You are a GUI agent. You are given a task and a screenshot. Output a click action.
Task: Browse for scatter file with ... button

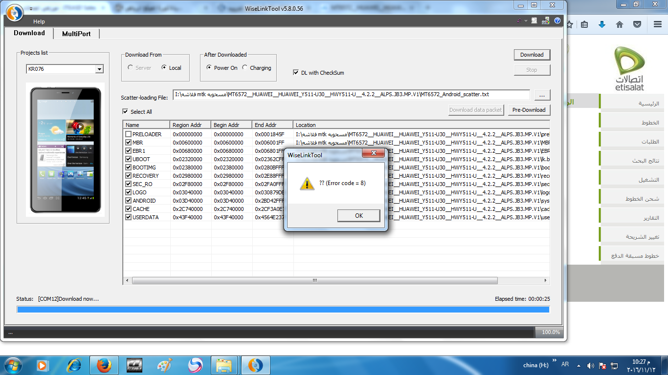(x=542, y=95)
